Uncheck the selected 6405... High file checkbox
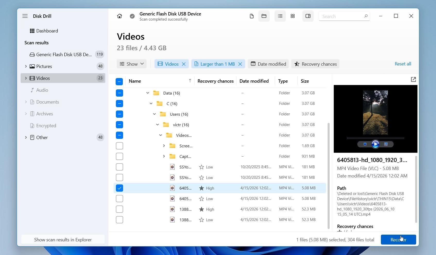Image resolution: width=436 pixels, height=255 pixels. tap(119, 188)
